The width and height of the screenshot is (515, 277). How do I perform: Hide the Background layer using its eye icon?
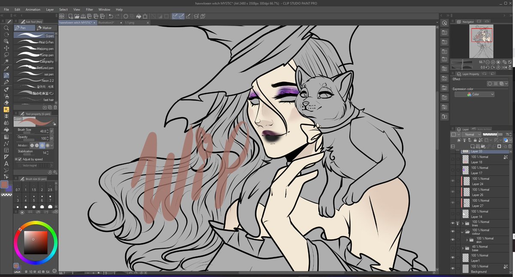[453, 268]
